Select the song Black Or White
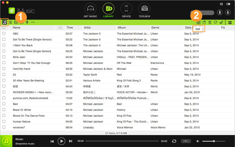This screenshot has width=235, height=147. [22, 110]
